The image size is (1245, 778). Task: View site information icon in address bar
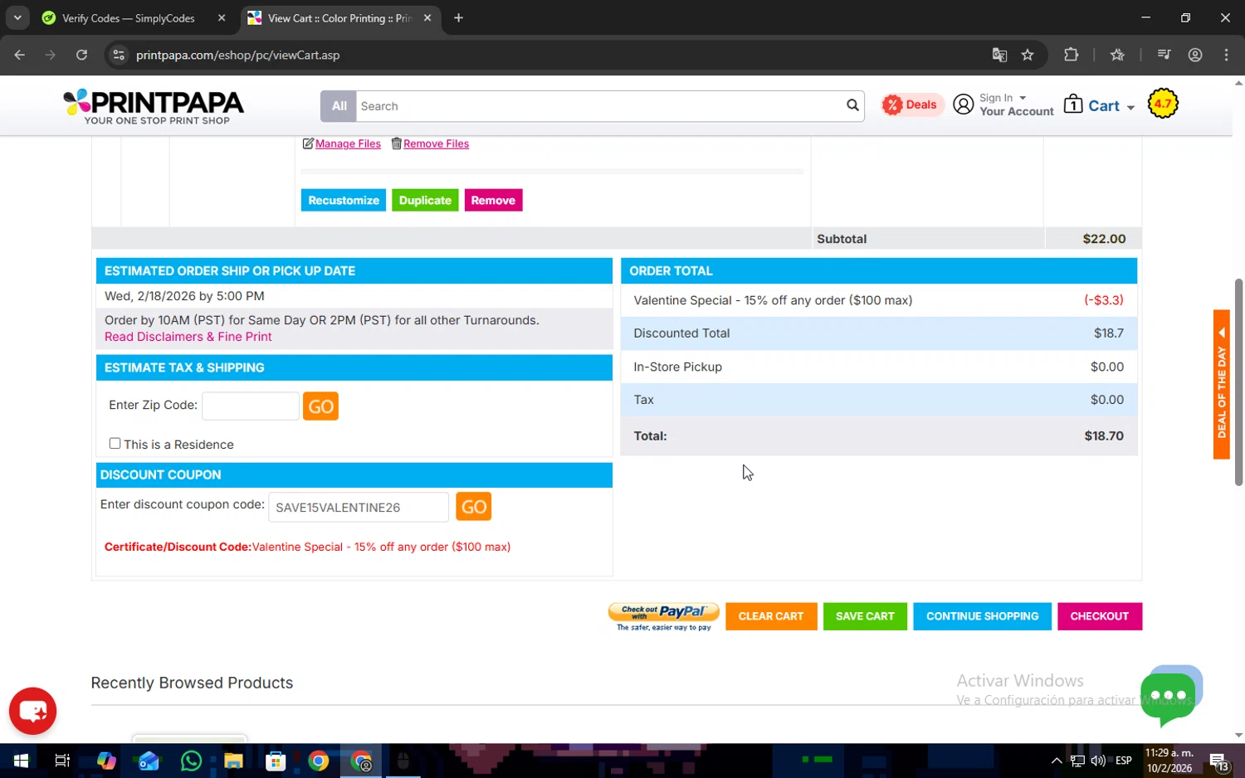[119, 55]
